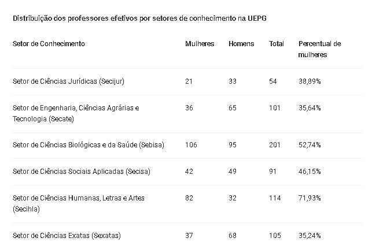Click the Ciências Sociais Aplicadas (Secisa) label

click(82, 171)
